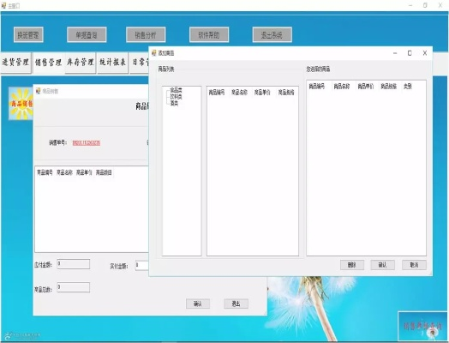Click 商品名称 header in selected products table
The width and height of the screenshot is (449, 343).
point(342,87)
